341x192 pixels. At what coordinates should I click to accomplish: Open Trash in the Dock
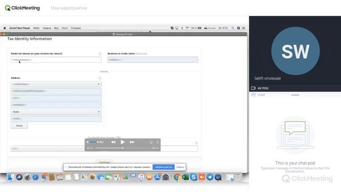tap(238, 177)
